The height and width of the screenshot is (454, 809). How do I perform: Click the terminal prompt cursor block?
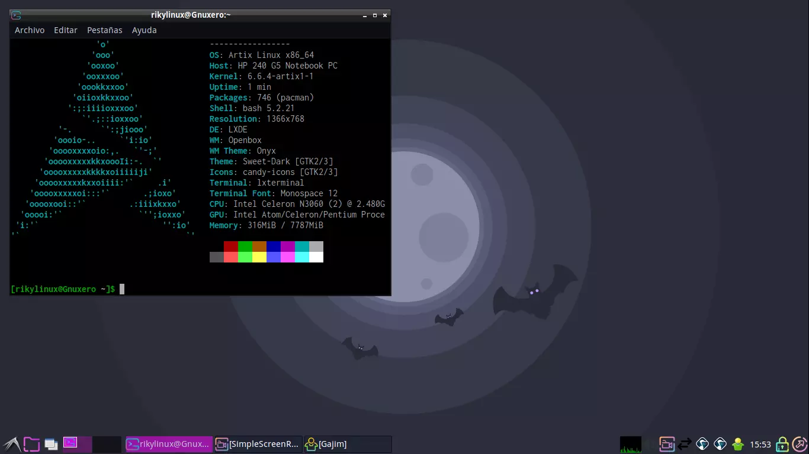coord(122,289)
